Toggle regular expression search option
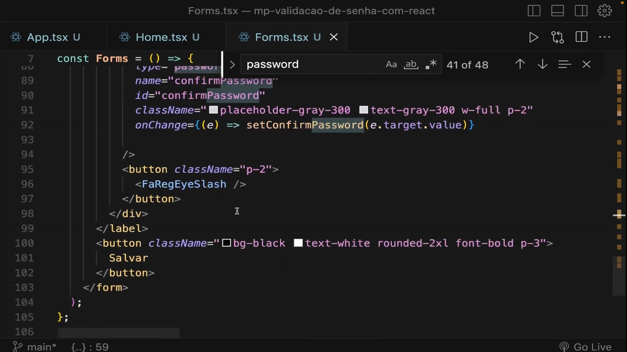627x352 pixels. (x=431, y=64)
